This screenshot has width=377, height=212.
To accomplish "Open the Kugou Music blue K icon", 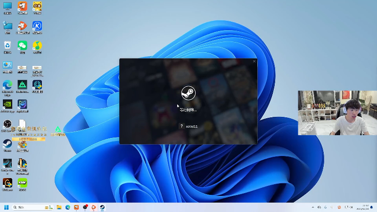I will 37,28.
